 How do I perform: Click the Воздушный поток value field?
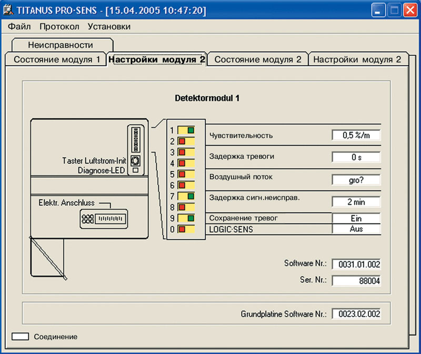(356, 180)
